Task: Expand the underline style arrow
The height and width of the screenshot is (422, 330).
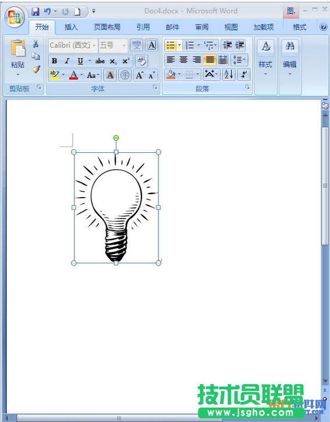Action: [90, 61]
